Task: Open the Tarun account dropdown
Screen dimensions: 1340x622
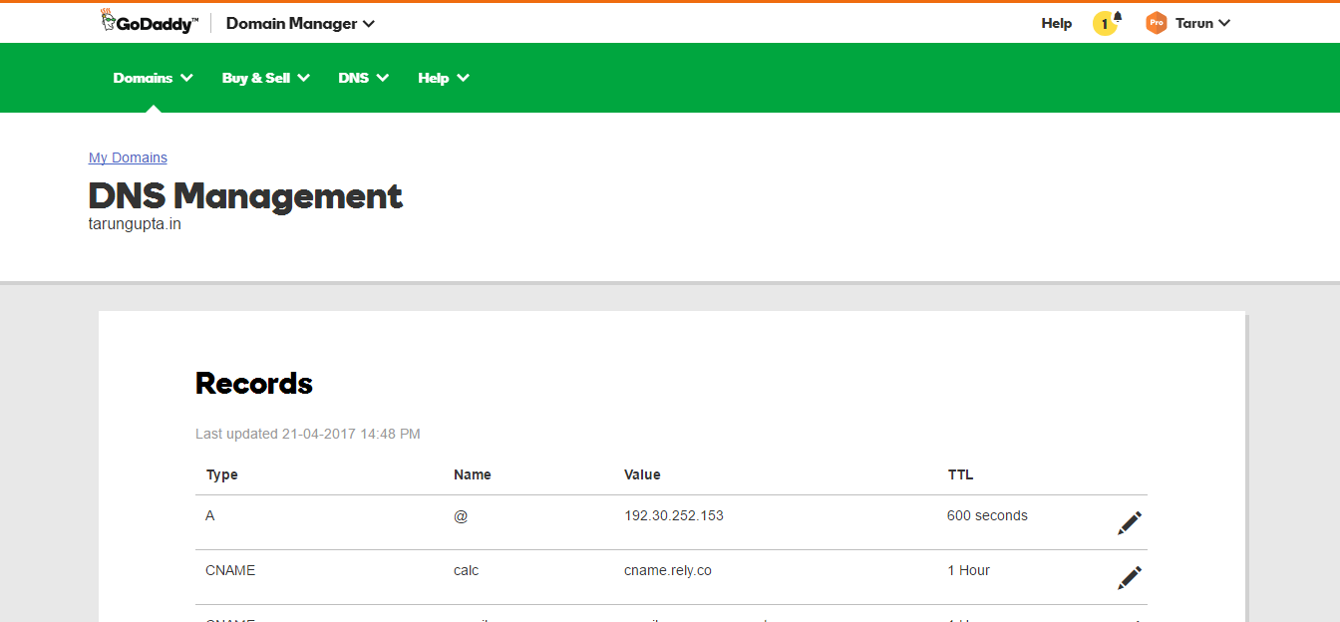Action: 1202,23
